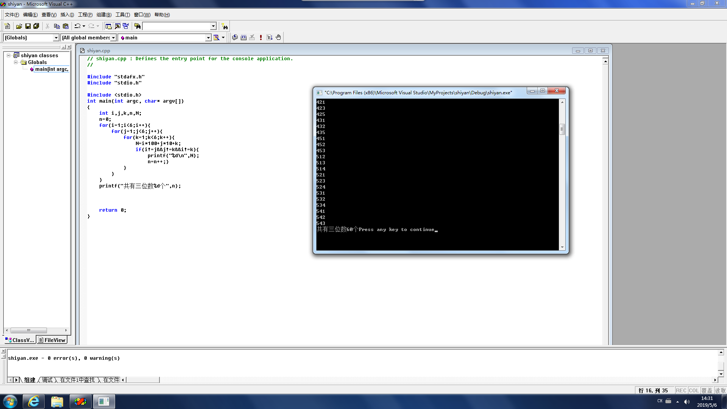727x409 pixels.
Task: Collapse the shiyan classes tree node
Action: pyautogui.click(x=8, y=55)
